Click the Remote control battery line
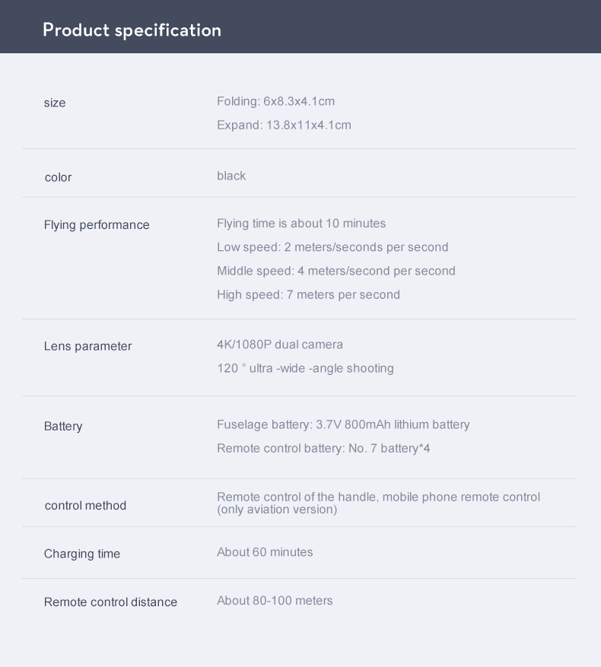This screenshot has height=667, width=601. (323, 448)
